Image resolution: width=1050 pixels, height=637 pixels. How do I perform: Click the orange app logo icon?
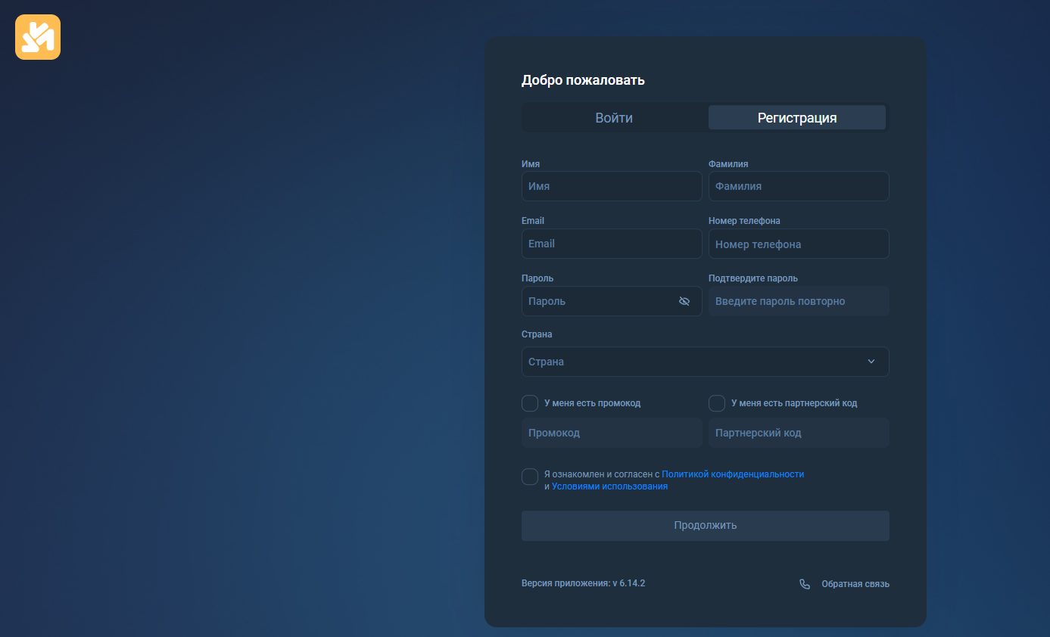tap(38, 37)
